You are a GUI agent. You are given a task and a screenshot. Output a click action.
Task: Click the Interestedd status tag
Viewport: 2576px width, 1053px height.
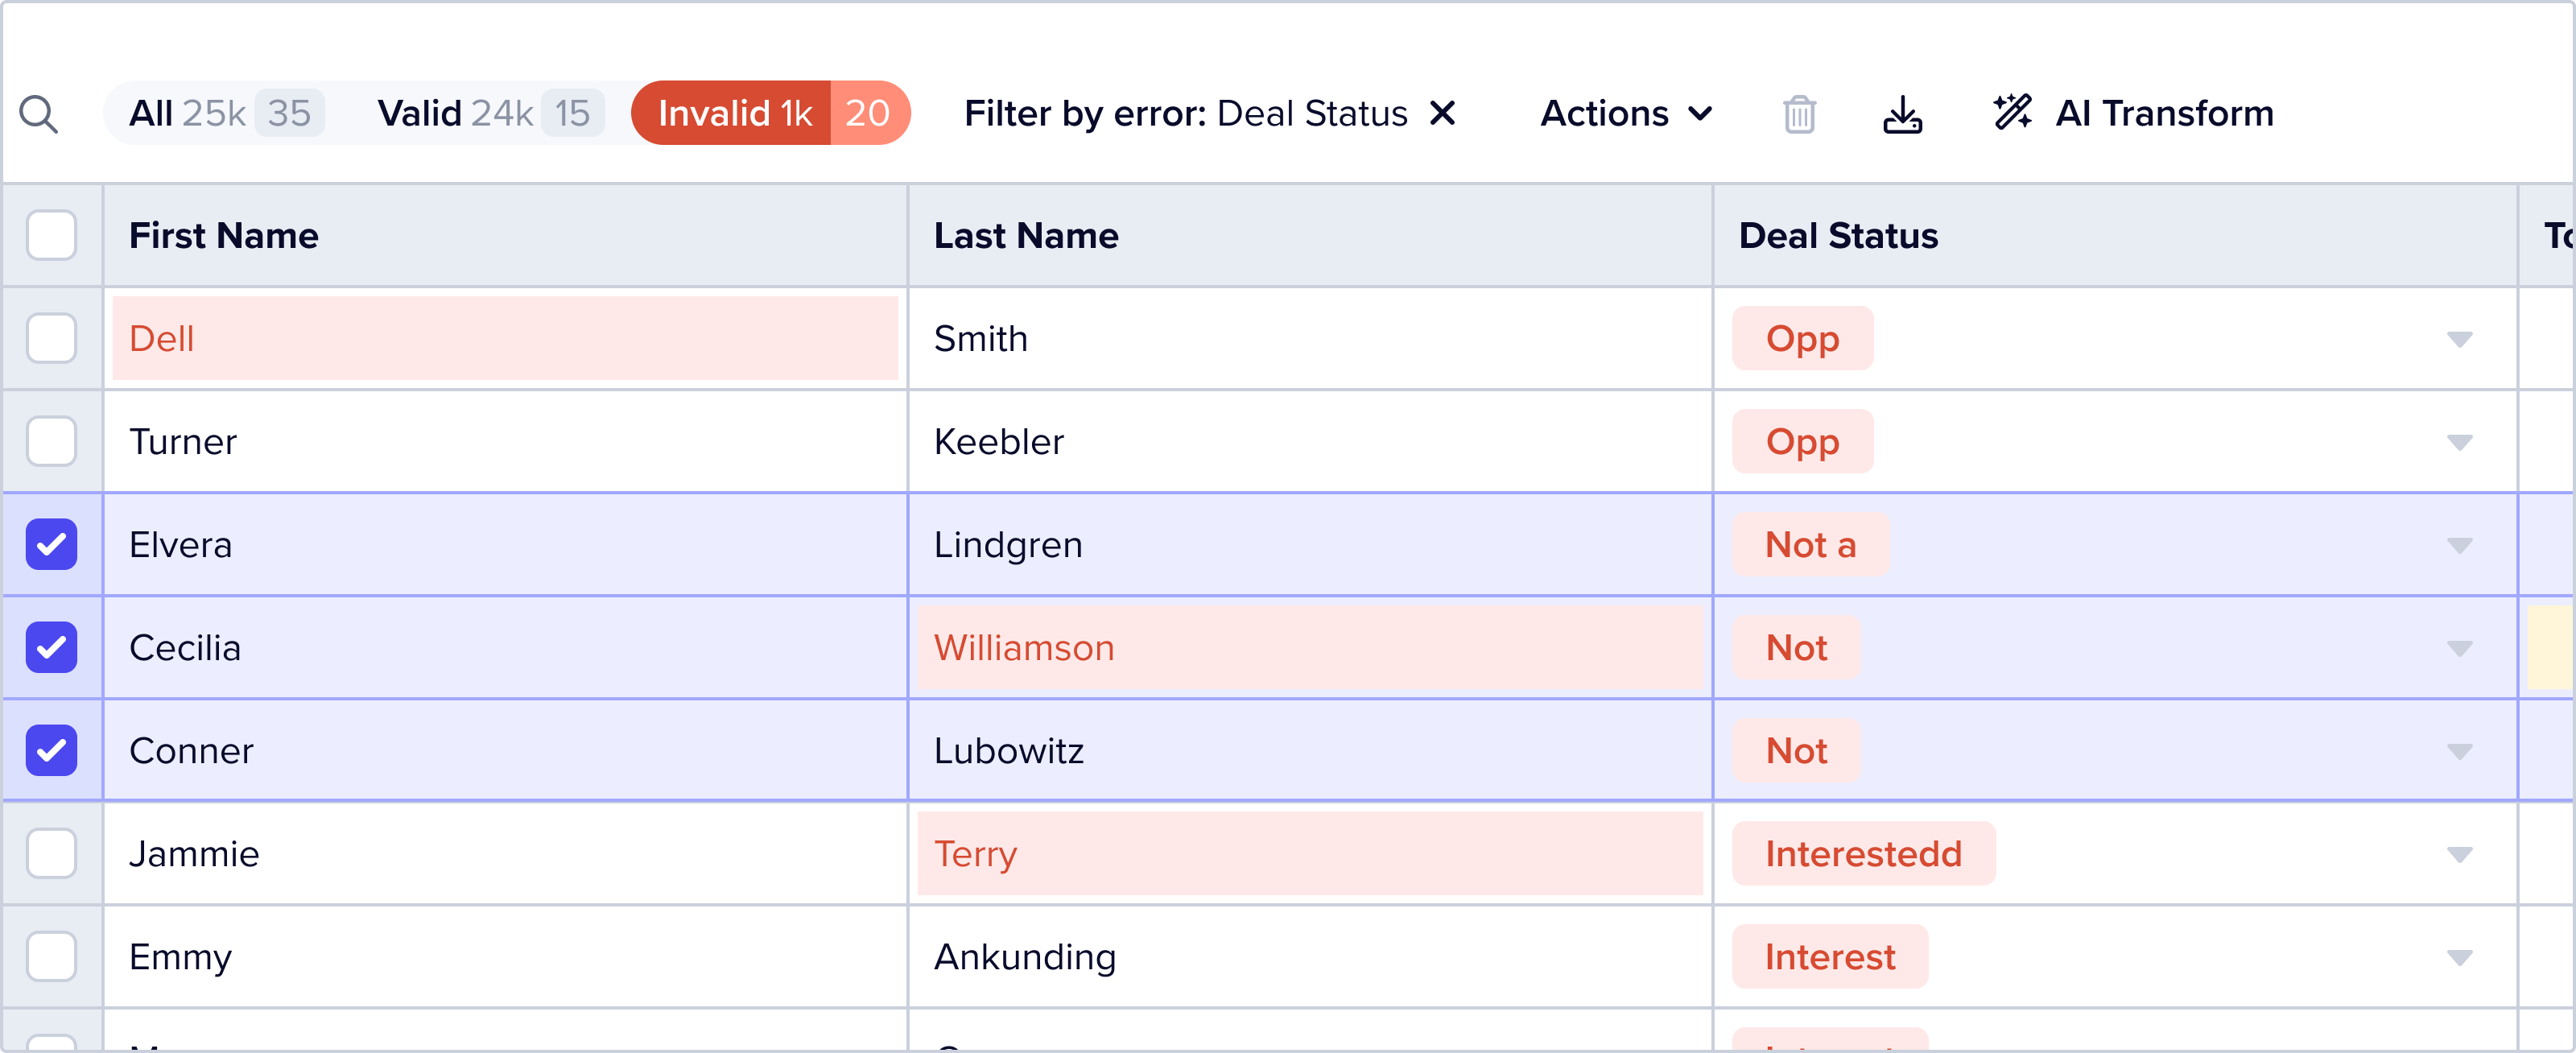point(1863,854)
